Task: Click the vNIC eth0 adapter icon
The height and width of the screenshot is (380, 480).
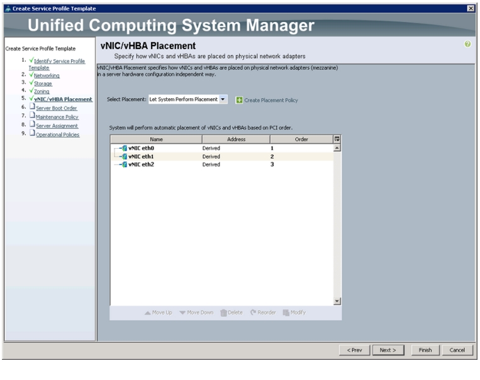Action: 125,148
